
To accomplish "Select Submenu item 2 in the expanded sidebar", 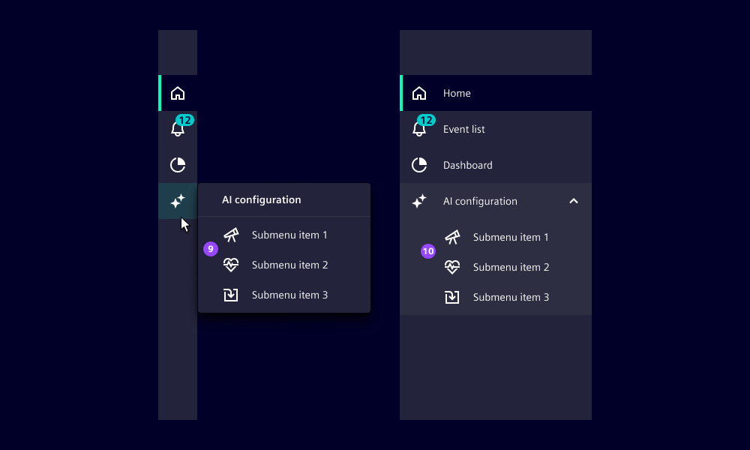I will click(511, 267).
